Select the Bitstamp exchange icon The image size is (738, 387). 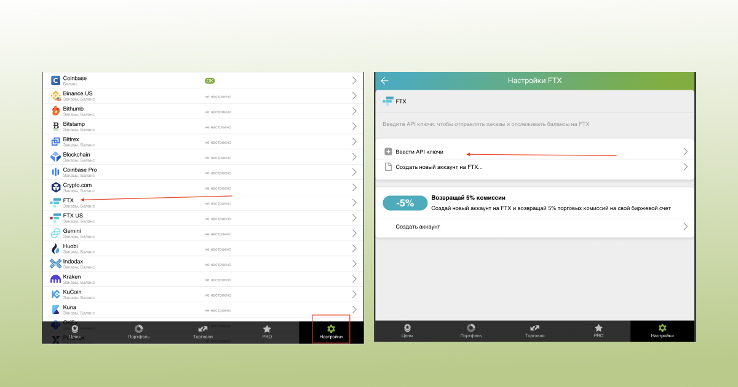click(55, 126)
